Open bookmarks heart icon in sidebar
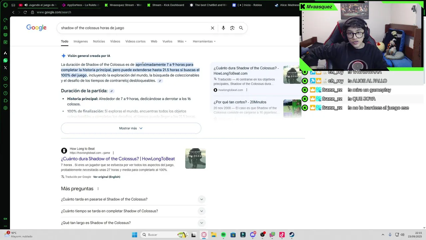Viewport: 426px width, 240px height. pos(5,86)
